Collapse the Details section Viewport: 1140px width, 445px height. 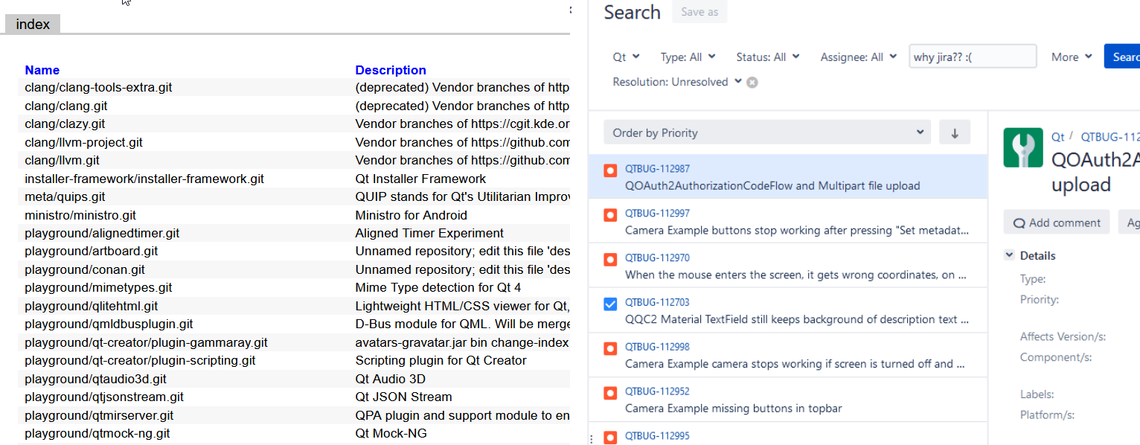pyautogui.click(x=1010, y=254)
